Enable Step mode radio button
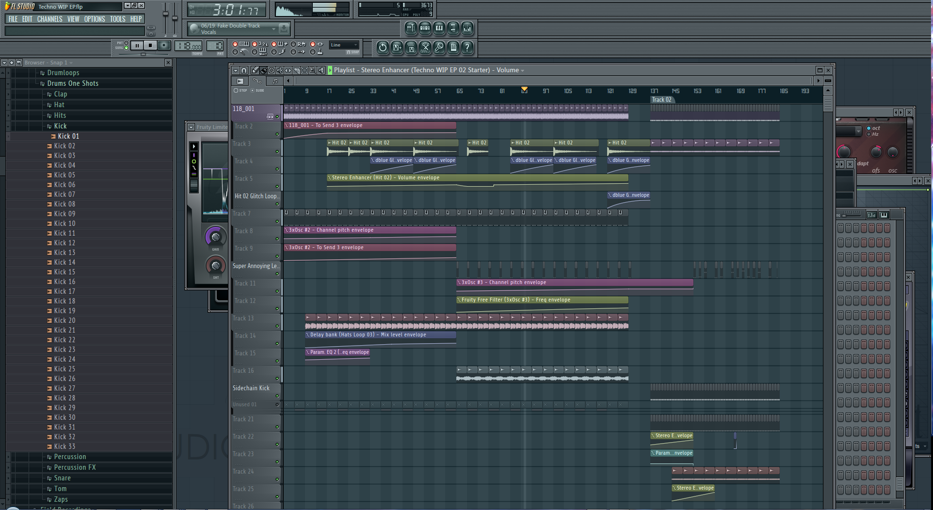 coord(236,91)
